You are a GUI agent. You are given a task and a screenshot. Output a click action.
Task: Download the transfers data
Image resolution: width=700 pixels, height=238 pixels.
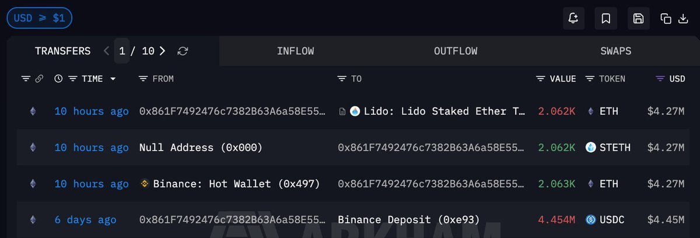(x=683, y=19)
